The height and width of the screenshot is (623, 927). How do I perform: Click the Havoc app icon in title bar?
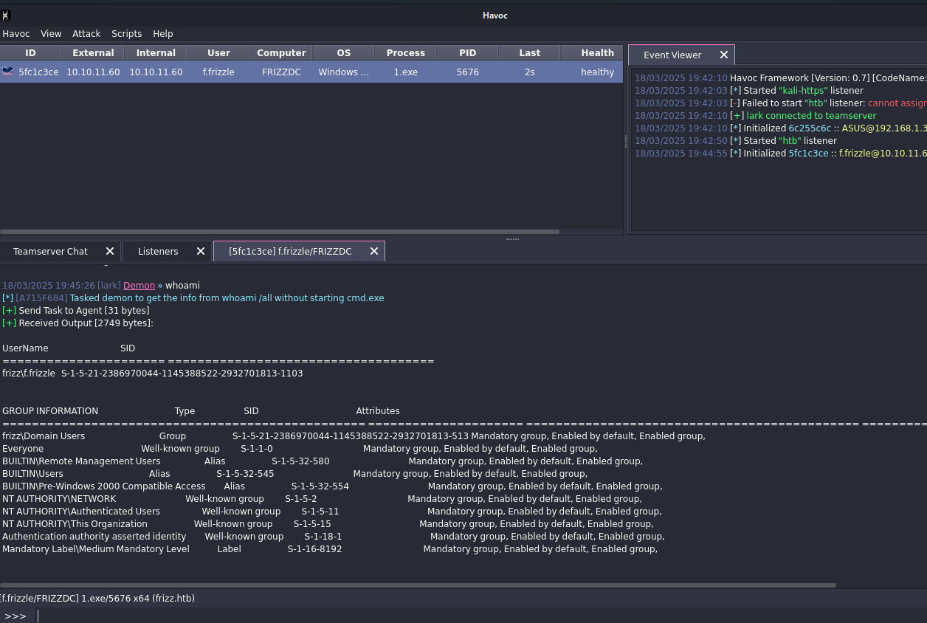coord(6,15)
